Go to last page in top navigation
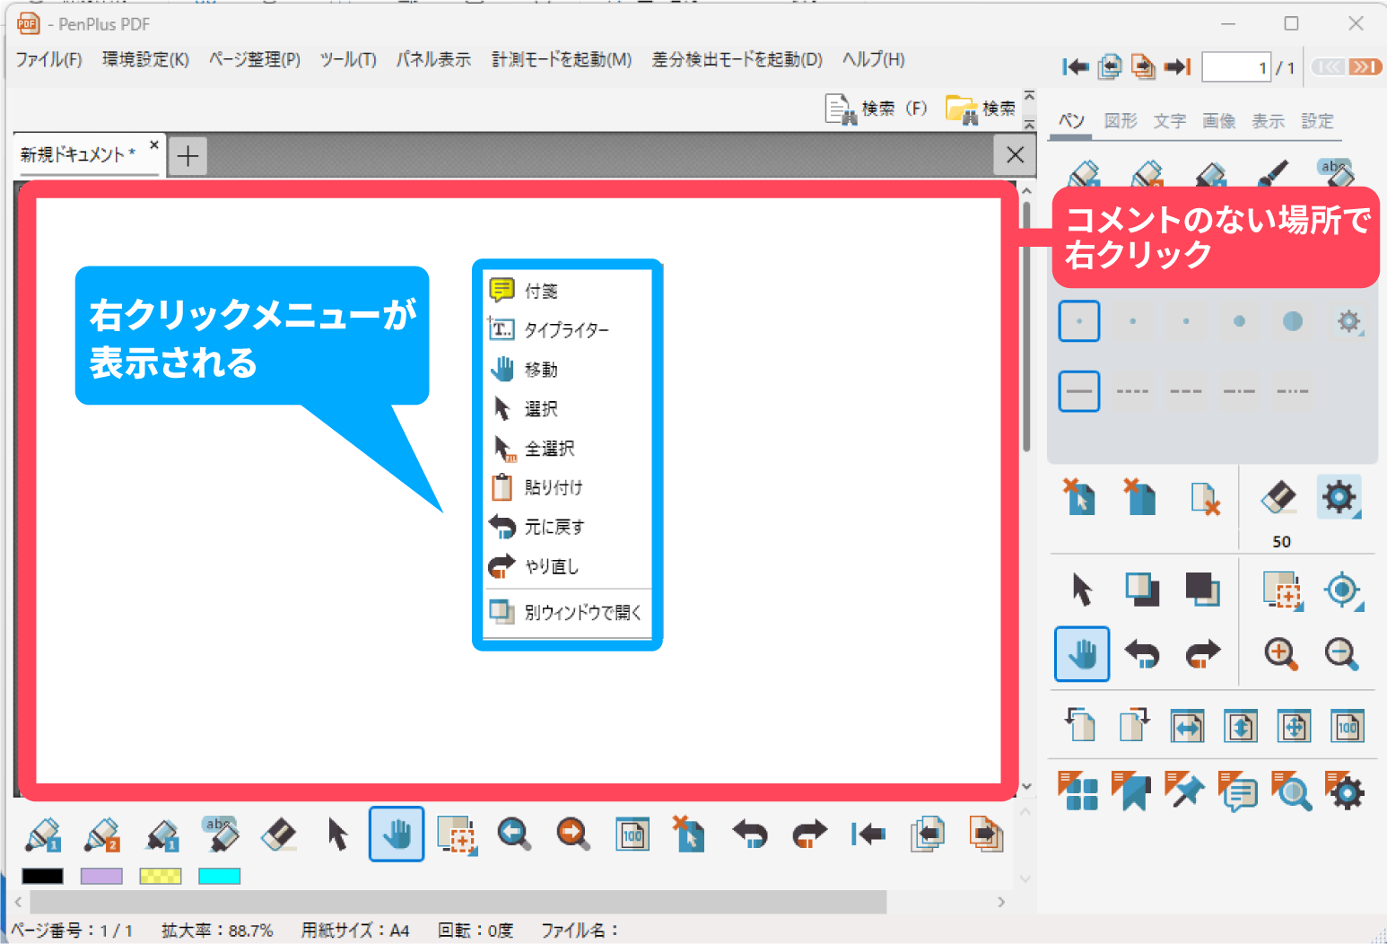The image size is (1387, 944). (1177, 66)
